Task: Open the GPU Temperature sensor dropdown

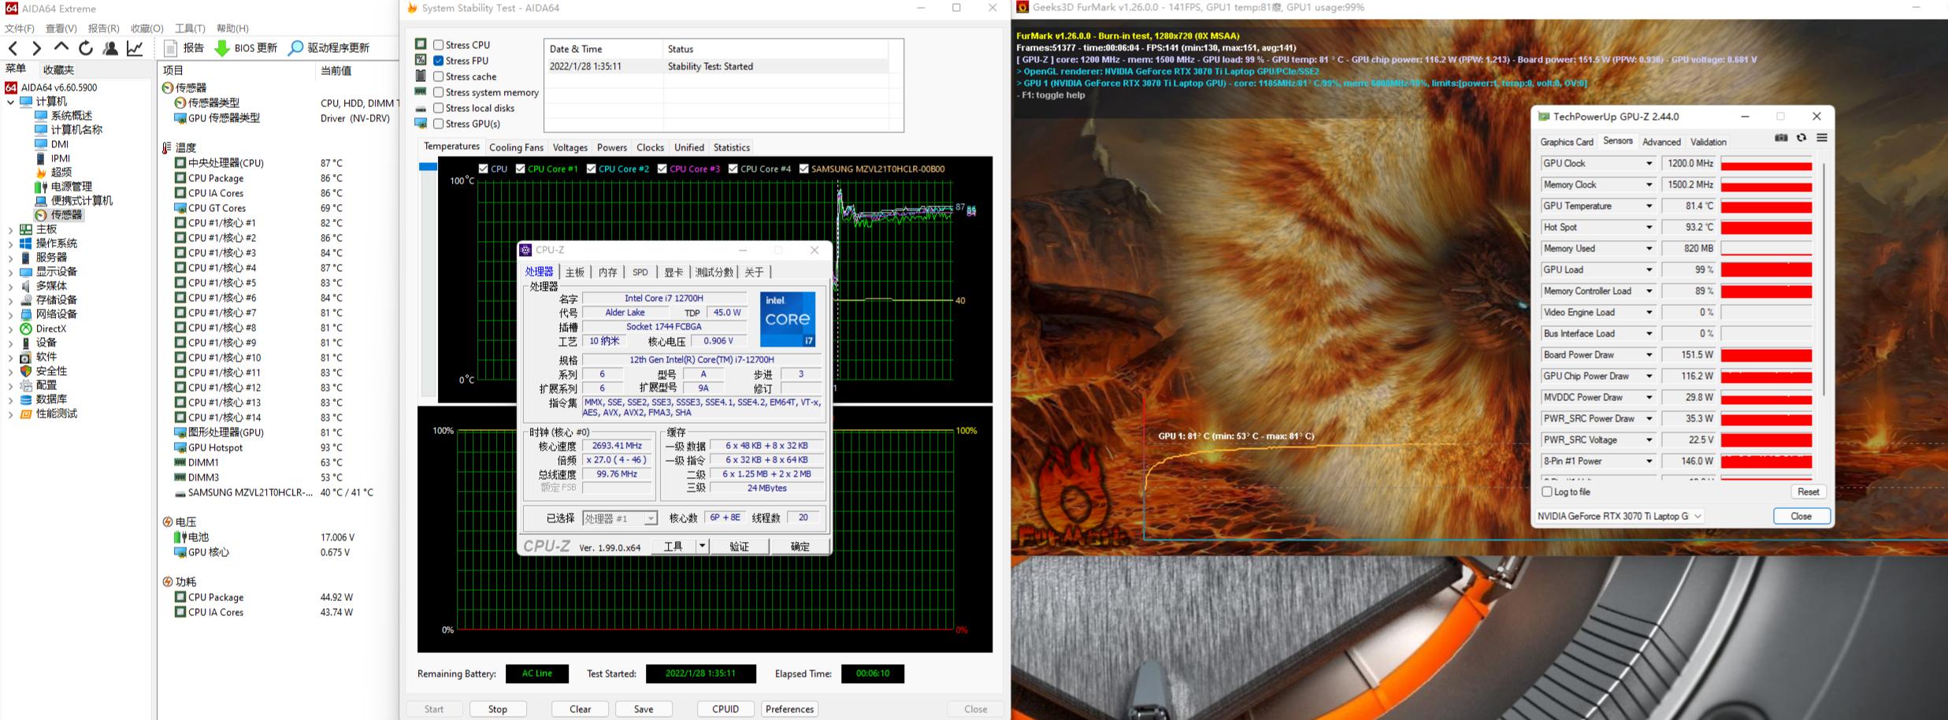Action: pyautogui.click(x=1649, y=206)
